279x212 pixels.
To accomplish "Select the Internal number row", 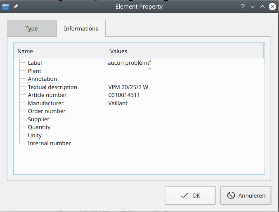I will point(49,144).
